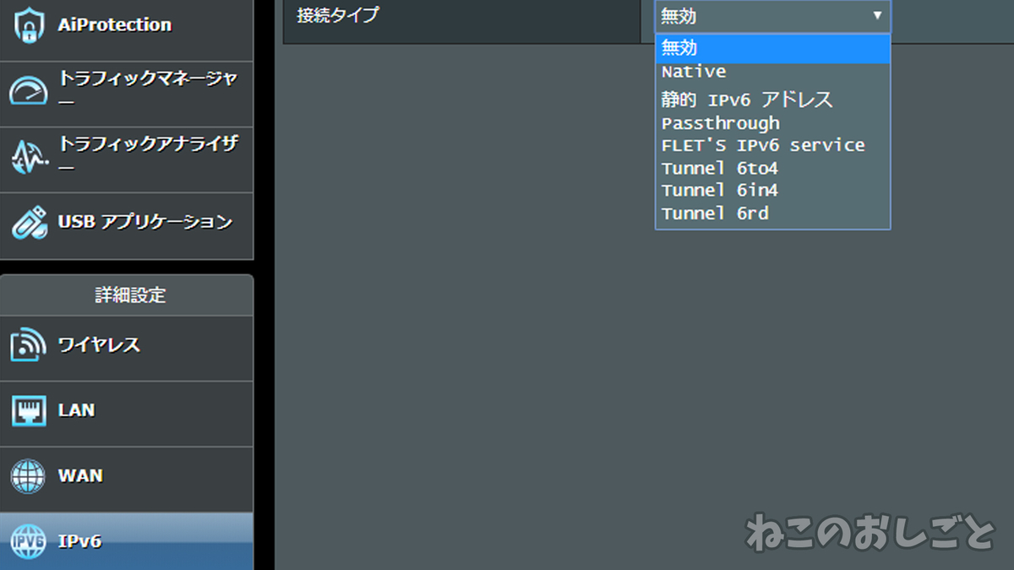The width and height of the screenshot is (1014, 570).
Task: Choose FLET'S IPv6 service option
Action: 772,145
